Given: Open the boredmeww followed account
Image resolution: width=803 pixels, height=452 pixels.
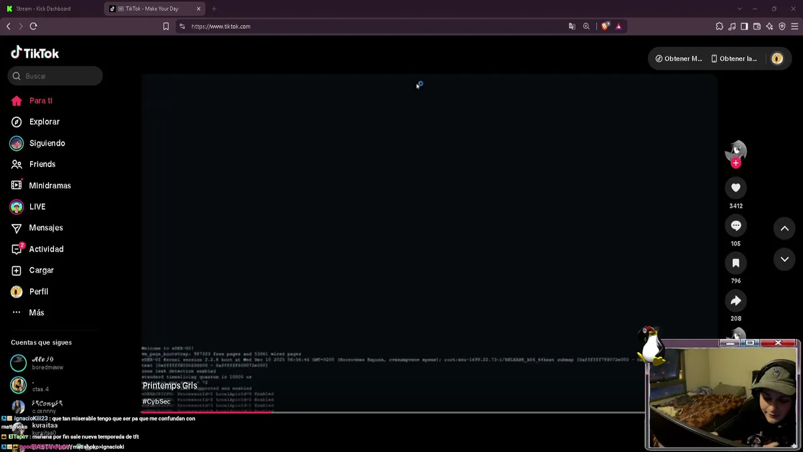Looking at the screenshot, I should click(x=47, y=363).
